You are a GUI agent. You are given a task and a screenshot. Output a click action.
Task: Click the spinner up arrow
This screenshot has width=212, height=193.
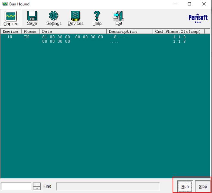click(x=37, y=185)
